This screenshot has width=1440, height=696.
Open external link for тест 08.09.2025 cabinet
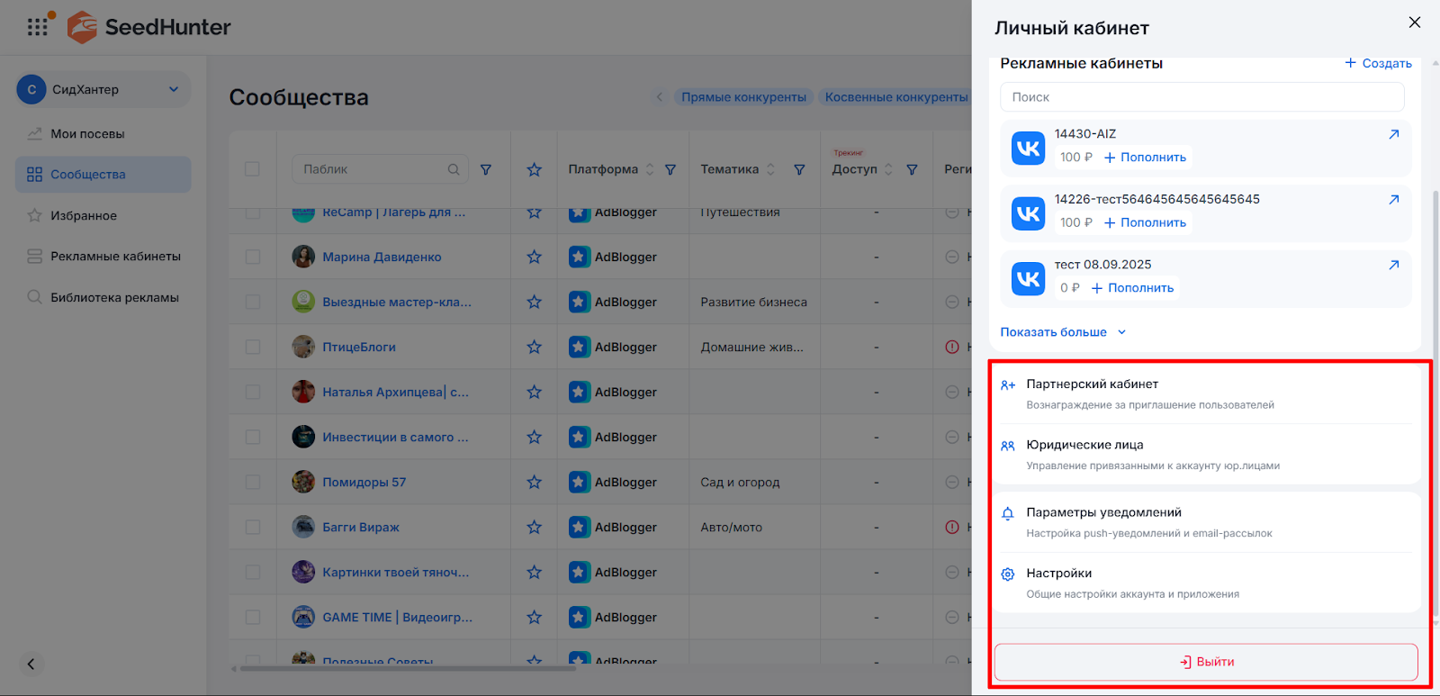[1393, 265]
